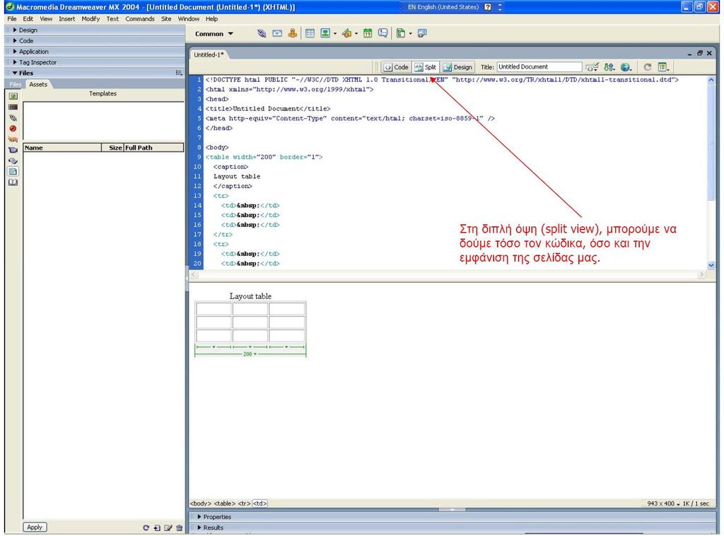Click the Media insert icon
The width and height of the screenshot is (724, 536).
click(x=346, y=33)
